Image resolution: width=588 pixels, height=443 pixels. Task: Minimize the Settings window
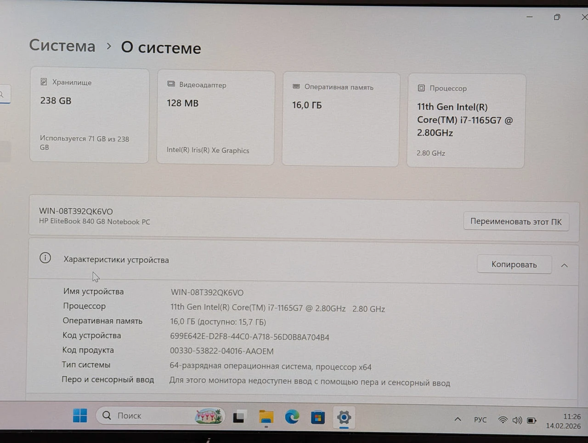[530, 17]
